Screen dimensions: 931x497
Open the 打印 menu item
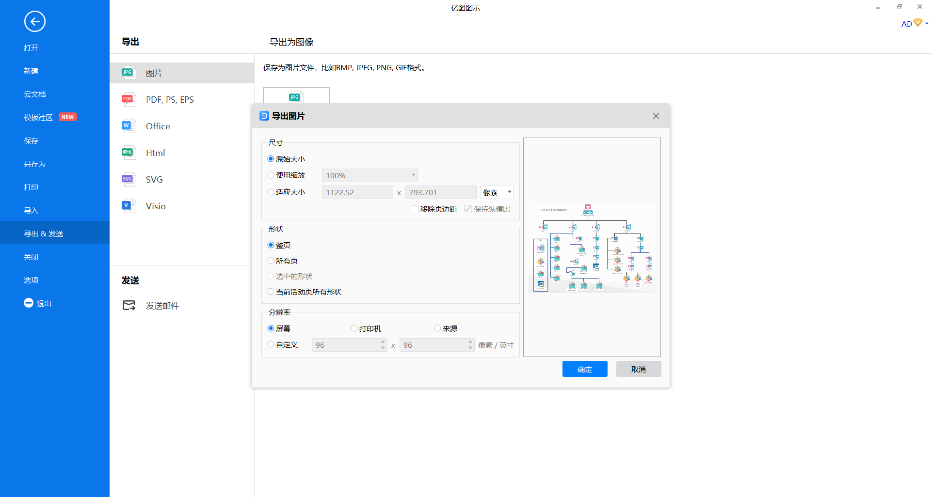point(31,187)
